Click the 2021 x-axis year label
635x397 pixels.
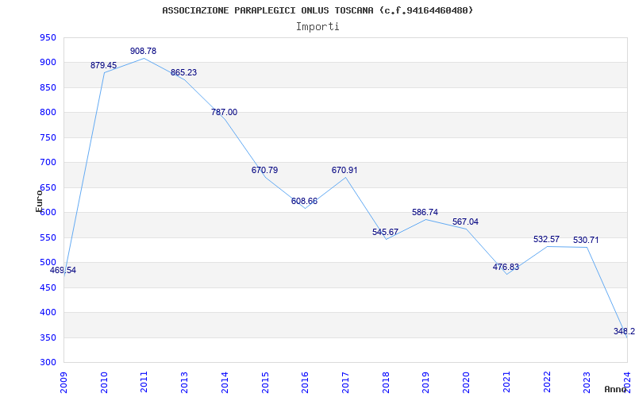coord(506,382)
